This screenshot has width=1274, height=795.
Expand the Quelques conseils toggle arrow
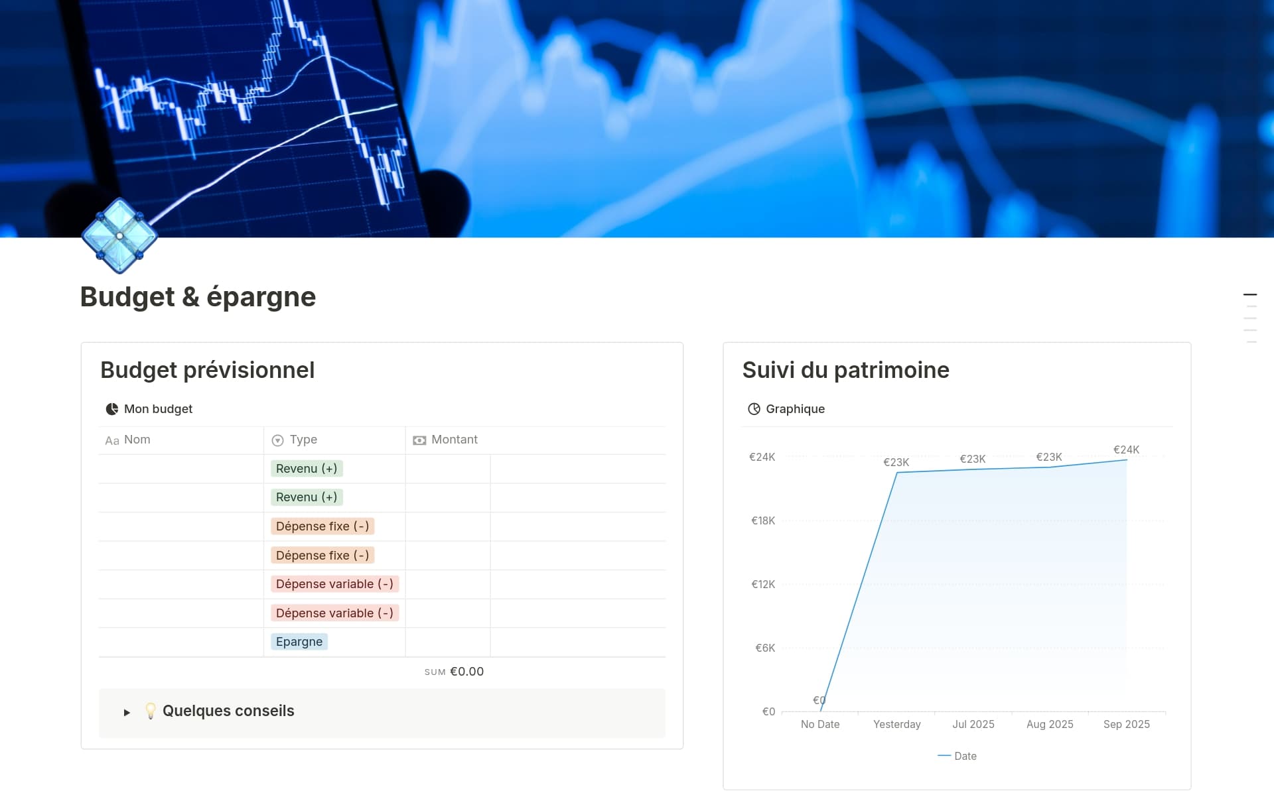point(127,712)
